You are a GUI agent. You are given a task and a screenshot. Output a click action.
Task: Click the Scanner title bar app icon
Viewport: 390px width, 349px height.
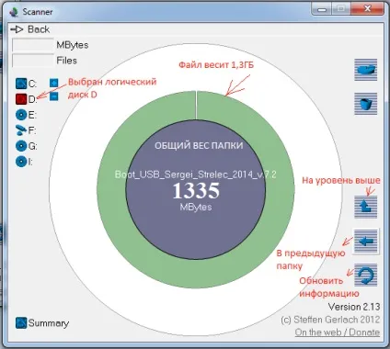(x=14, y=12)
